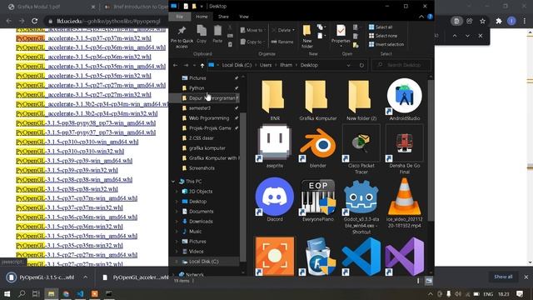Select the blue Visual Studio Code shortcut
Screen dimensions: 533x300
(361, 257)
